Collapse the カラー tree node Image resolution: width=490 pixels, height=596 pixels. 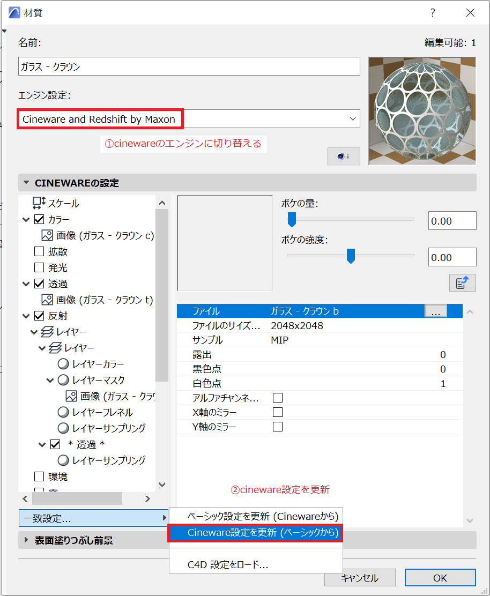[26, 219]
